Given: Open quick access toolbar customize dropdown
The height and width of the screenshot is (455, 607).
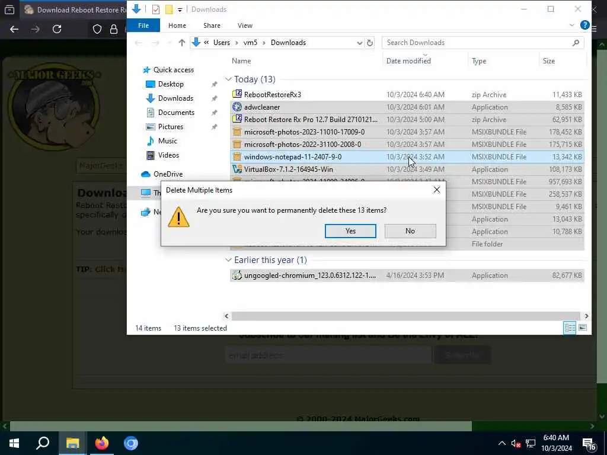Looking at the screenshot, I should coord(180,9).
